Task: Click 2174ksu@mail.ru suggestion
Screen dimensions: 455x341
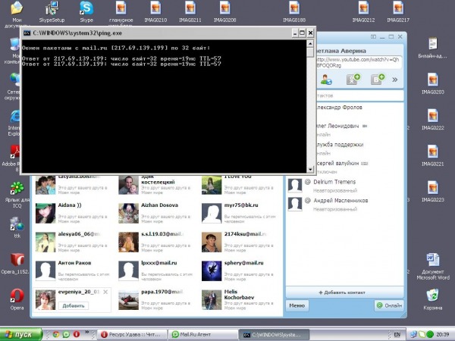Action: pos(239,242)
